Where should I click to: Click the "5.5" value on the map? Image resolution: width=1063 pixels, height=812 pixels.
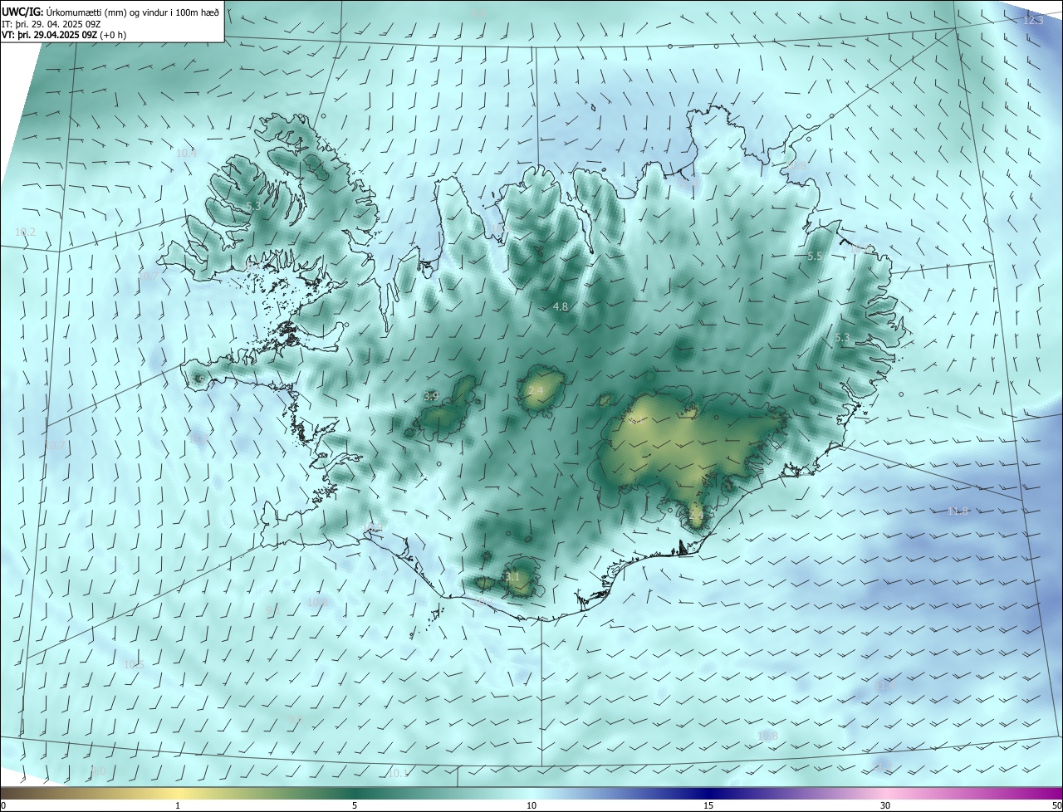(x=815, y=257)
